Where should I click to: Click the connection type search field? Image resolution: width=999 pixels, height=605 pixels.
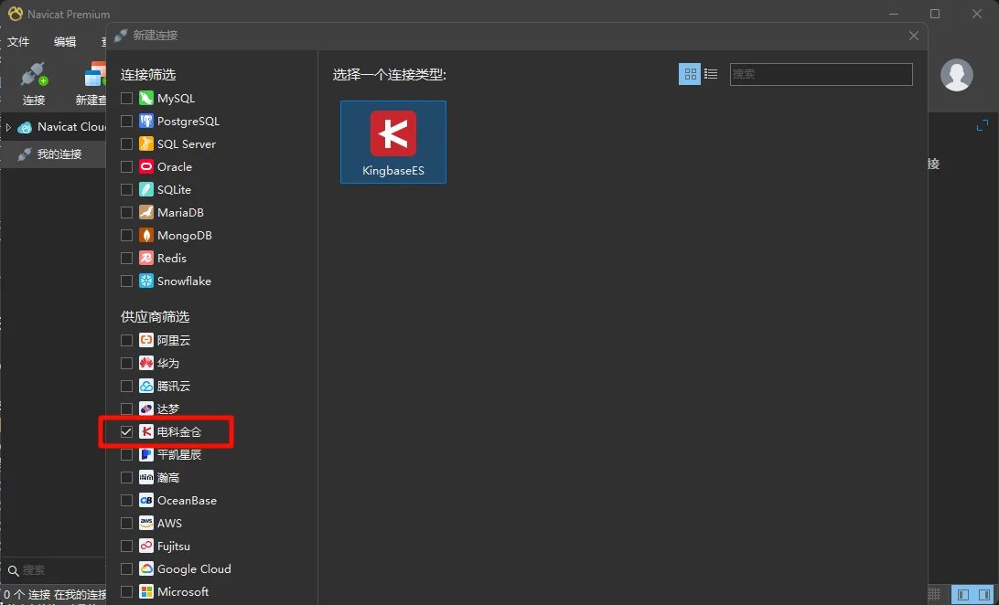point(821,74)
